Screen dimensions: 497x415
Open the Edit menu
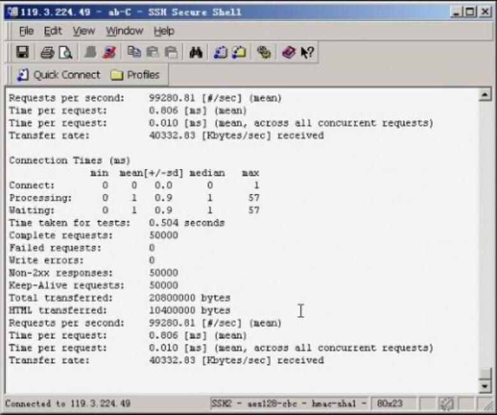[x=53, y=31]
